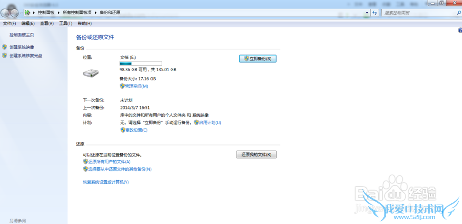Click the 备份和还原 breadcrumb segment
462x224 pixels.
(x=110, y=12)
